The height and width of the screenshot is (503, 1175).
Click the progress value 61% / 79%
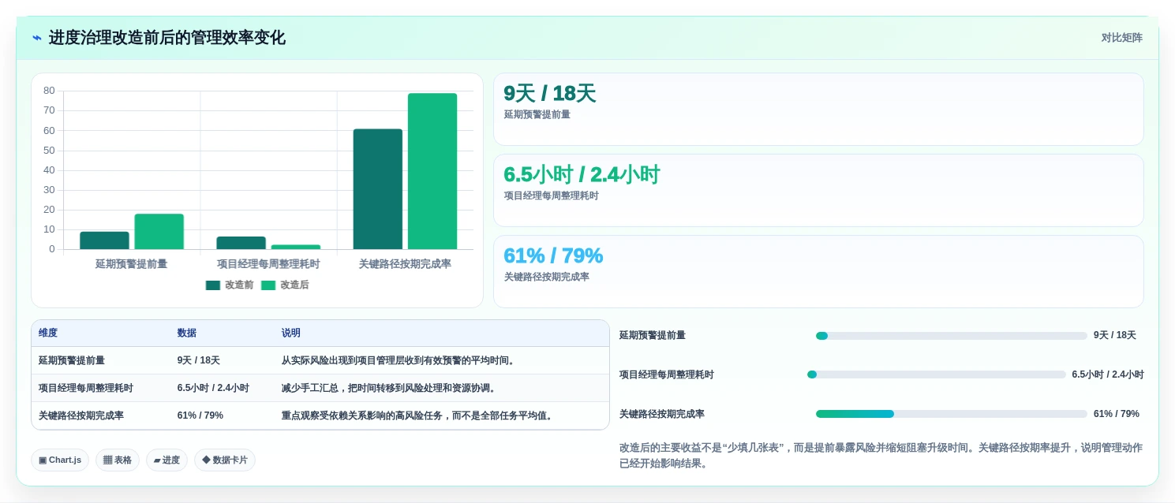(1117, 414)
